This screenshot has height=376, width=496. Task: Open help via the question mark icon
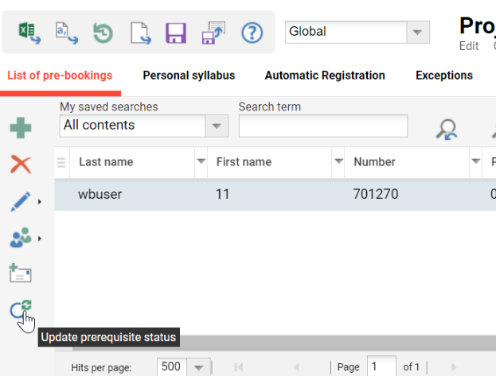pos(252,32)
